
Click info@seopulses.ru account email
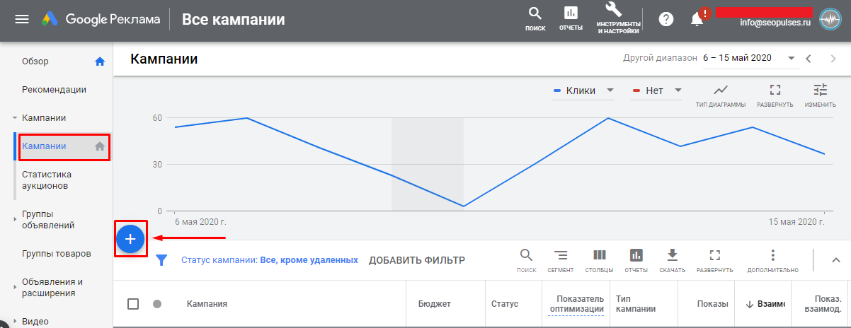point(775,23)
